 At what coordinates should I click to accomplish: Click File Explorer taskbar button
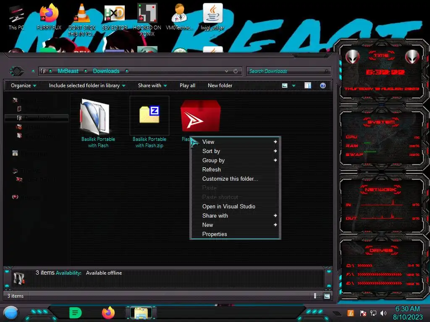[141, 313]
